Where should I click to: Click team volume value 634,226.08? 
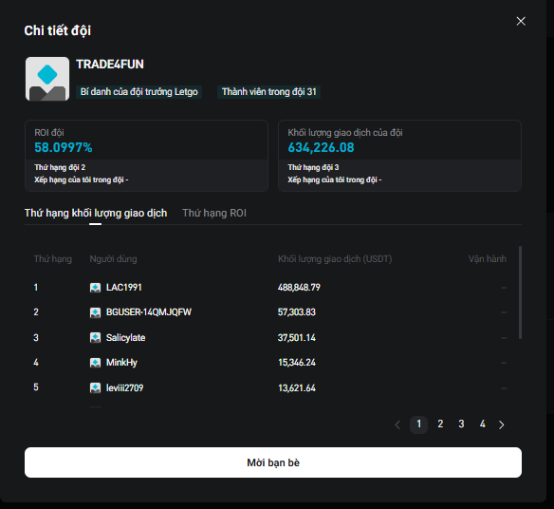tap(321, 147)
